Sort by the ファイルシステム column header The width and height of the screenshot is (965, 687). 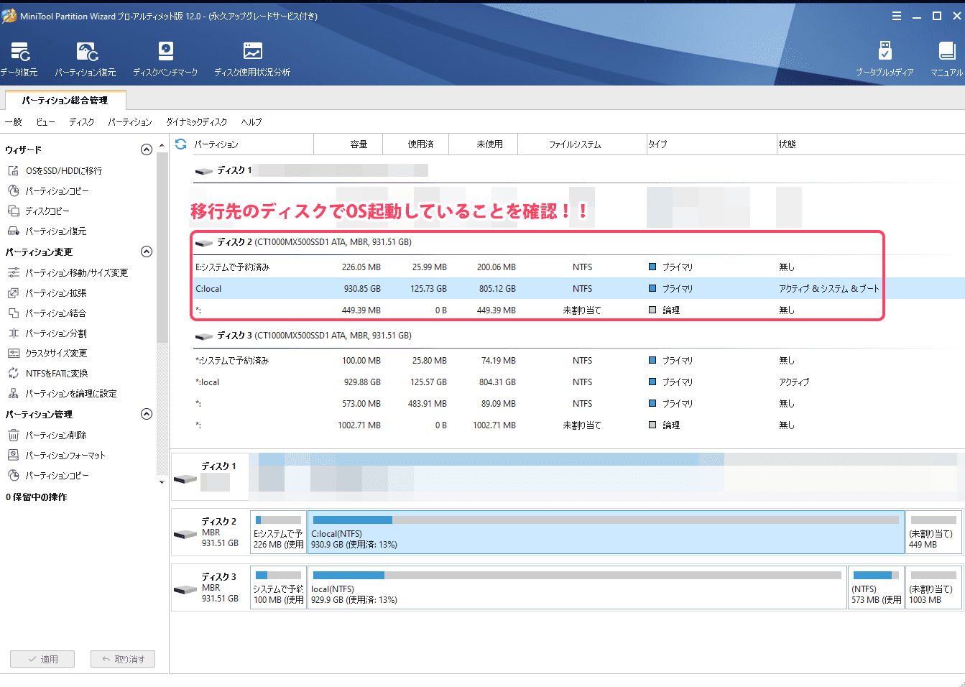[582, 144]
